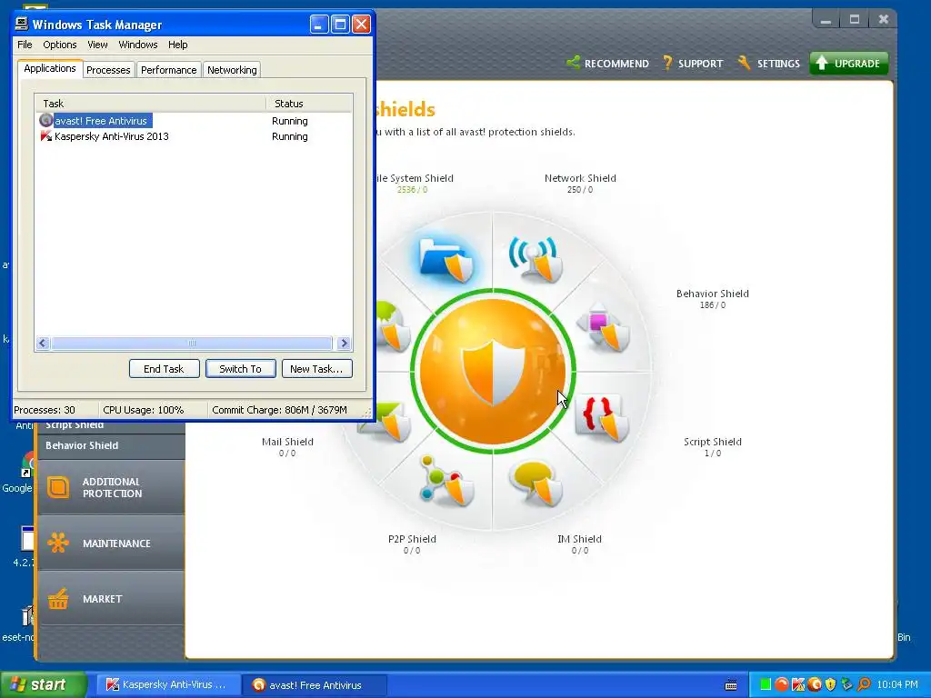The width and height of the screenshot is (931, 698).
Task: Click the green square tray icon
Action: click(x=766, y=684)
